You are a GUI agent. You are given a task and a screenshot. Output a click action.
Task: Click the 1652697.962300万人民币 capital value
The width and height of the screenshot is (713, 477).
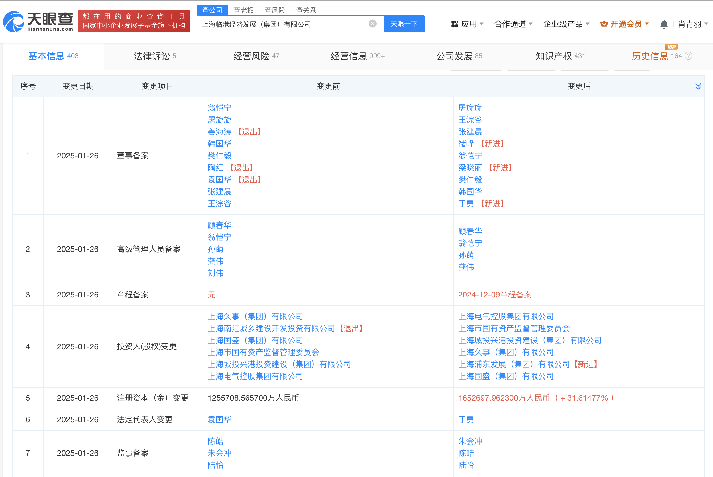pyautogui.click(x=504, y=398)
